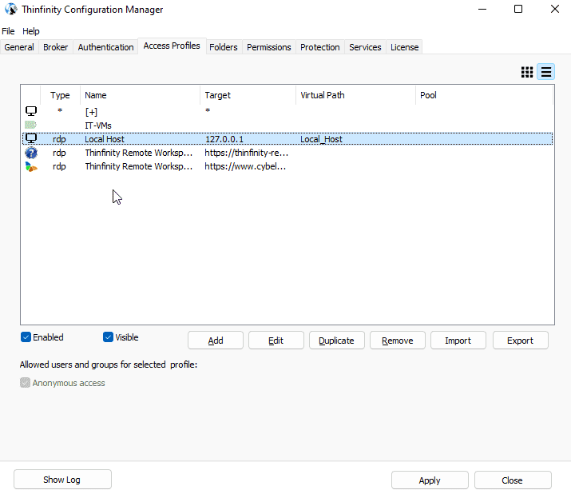This screenshot has height=498, width=571.
Task: Select the Local Host profile name
Action: (x=105, y=139)
